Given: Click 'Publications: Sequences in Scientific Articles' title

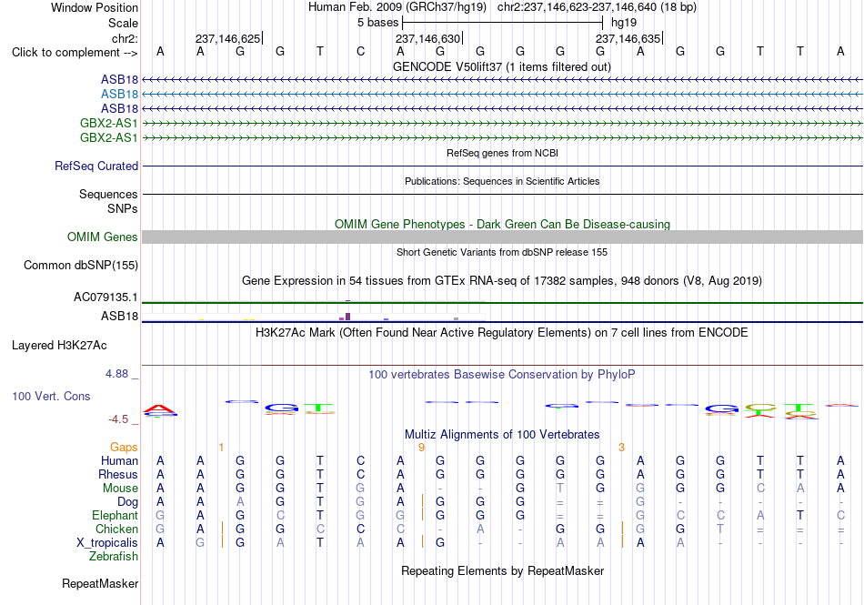Looking at the screenshot, I should point(502,181).
